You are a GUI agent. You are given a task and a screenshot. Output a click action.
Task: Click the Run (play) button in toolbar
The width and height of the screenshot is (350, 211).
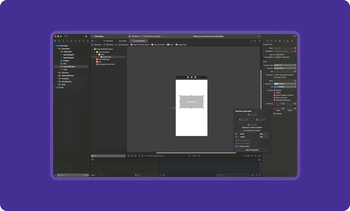coord(86,36)
